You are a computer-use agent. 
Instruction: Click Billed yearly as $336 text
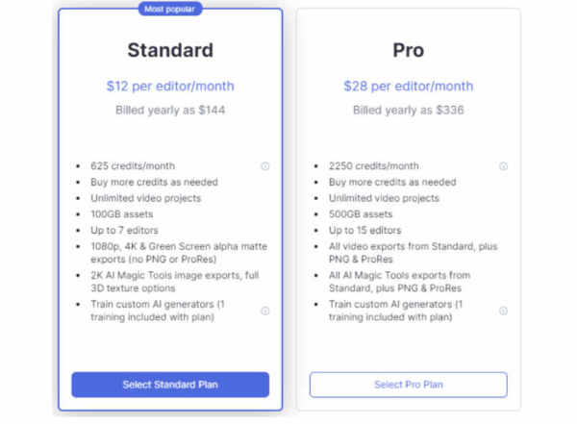pyautogui.click(x=409, y=110)
